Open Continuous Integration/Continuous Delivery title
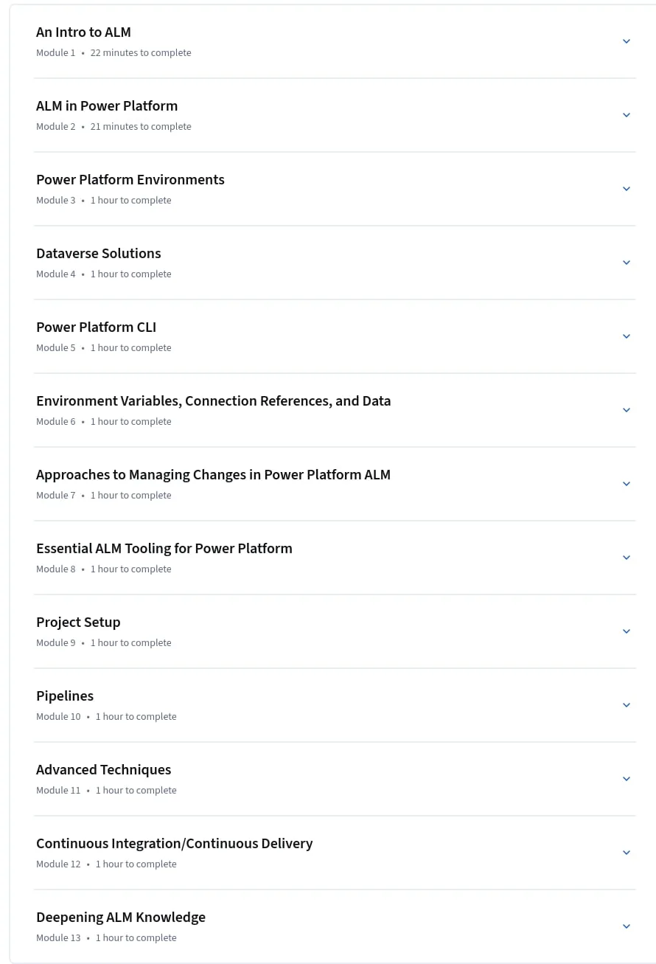This screenshot has width=656, height=964. point(175,844)
